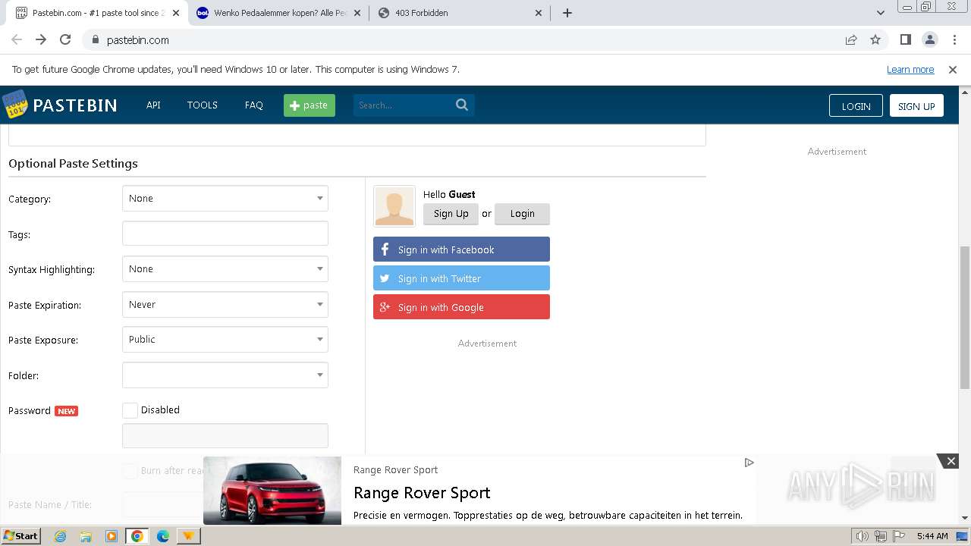This screenshot has height=546, width=971.
Task: Close the Range Rover ad banner
Action: [951, 461]
